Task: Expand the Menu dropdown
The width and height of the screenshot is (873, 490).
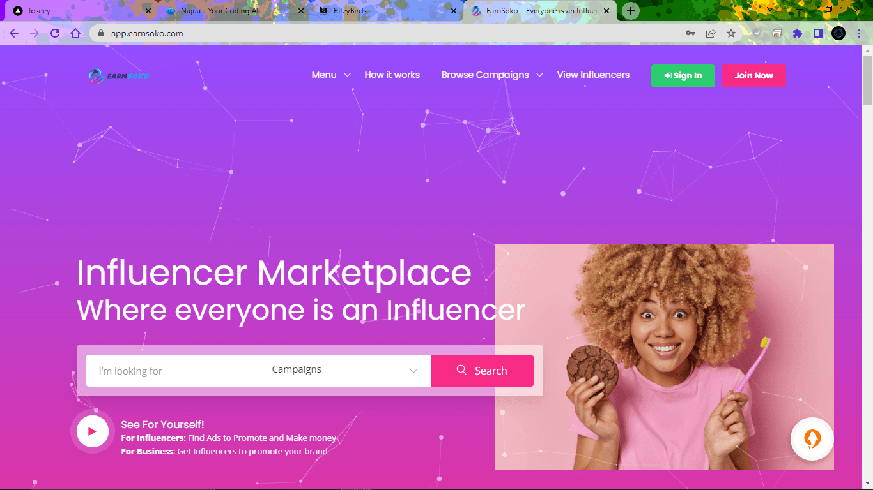Action: pyautogui.click(x=331, y=75)
